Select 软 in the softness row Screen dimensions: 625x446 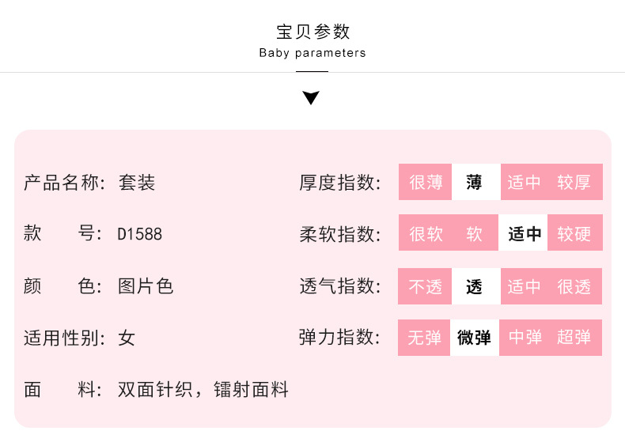point(475,234)
